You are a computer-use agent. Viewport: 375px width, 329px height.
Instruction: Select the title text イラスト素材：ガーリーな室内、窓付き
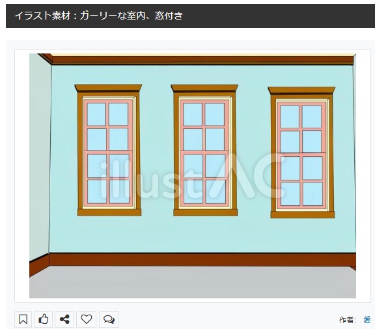pos(99,16)
